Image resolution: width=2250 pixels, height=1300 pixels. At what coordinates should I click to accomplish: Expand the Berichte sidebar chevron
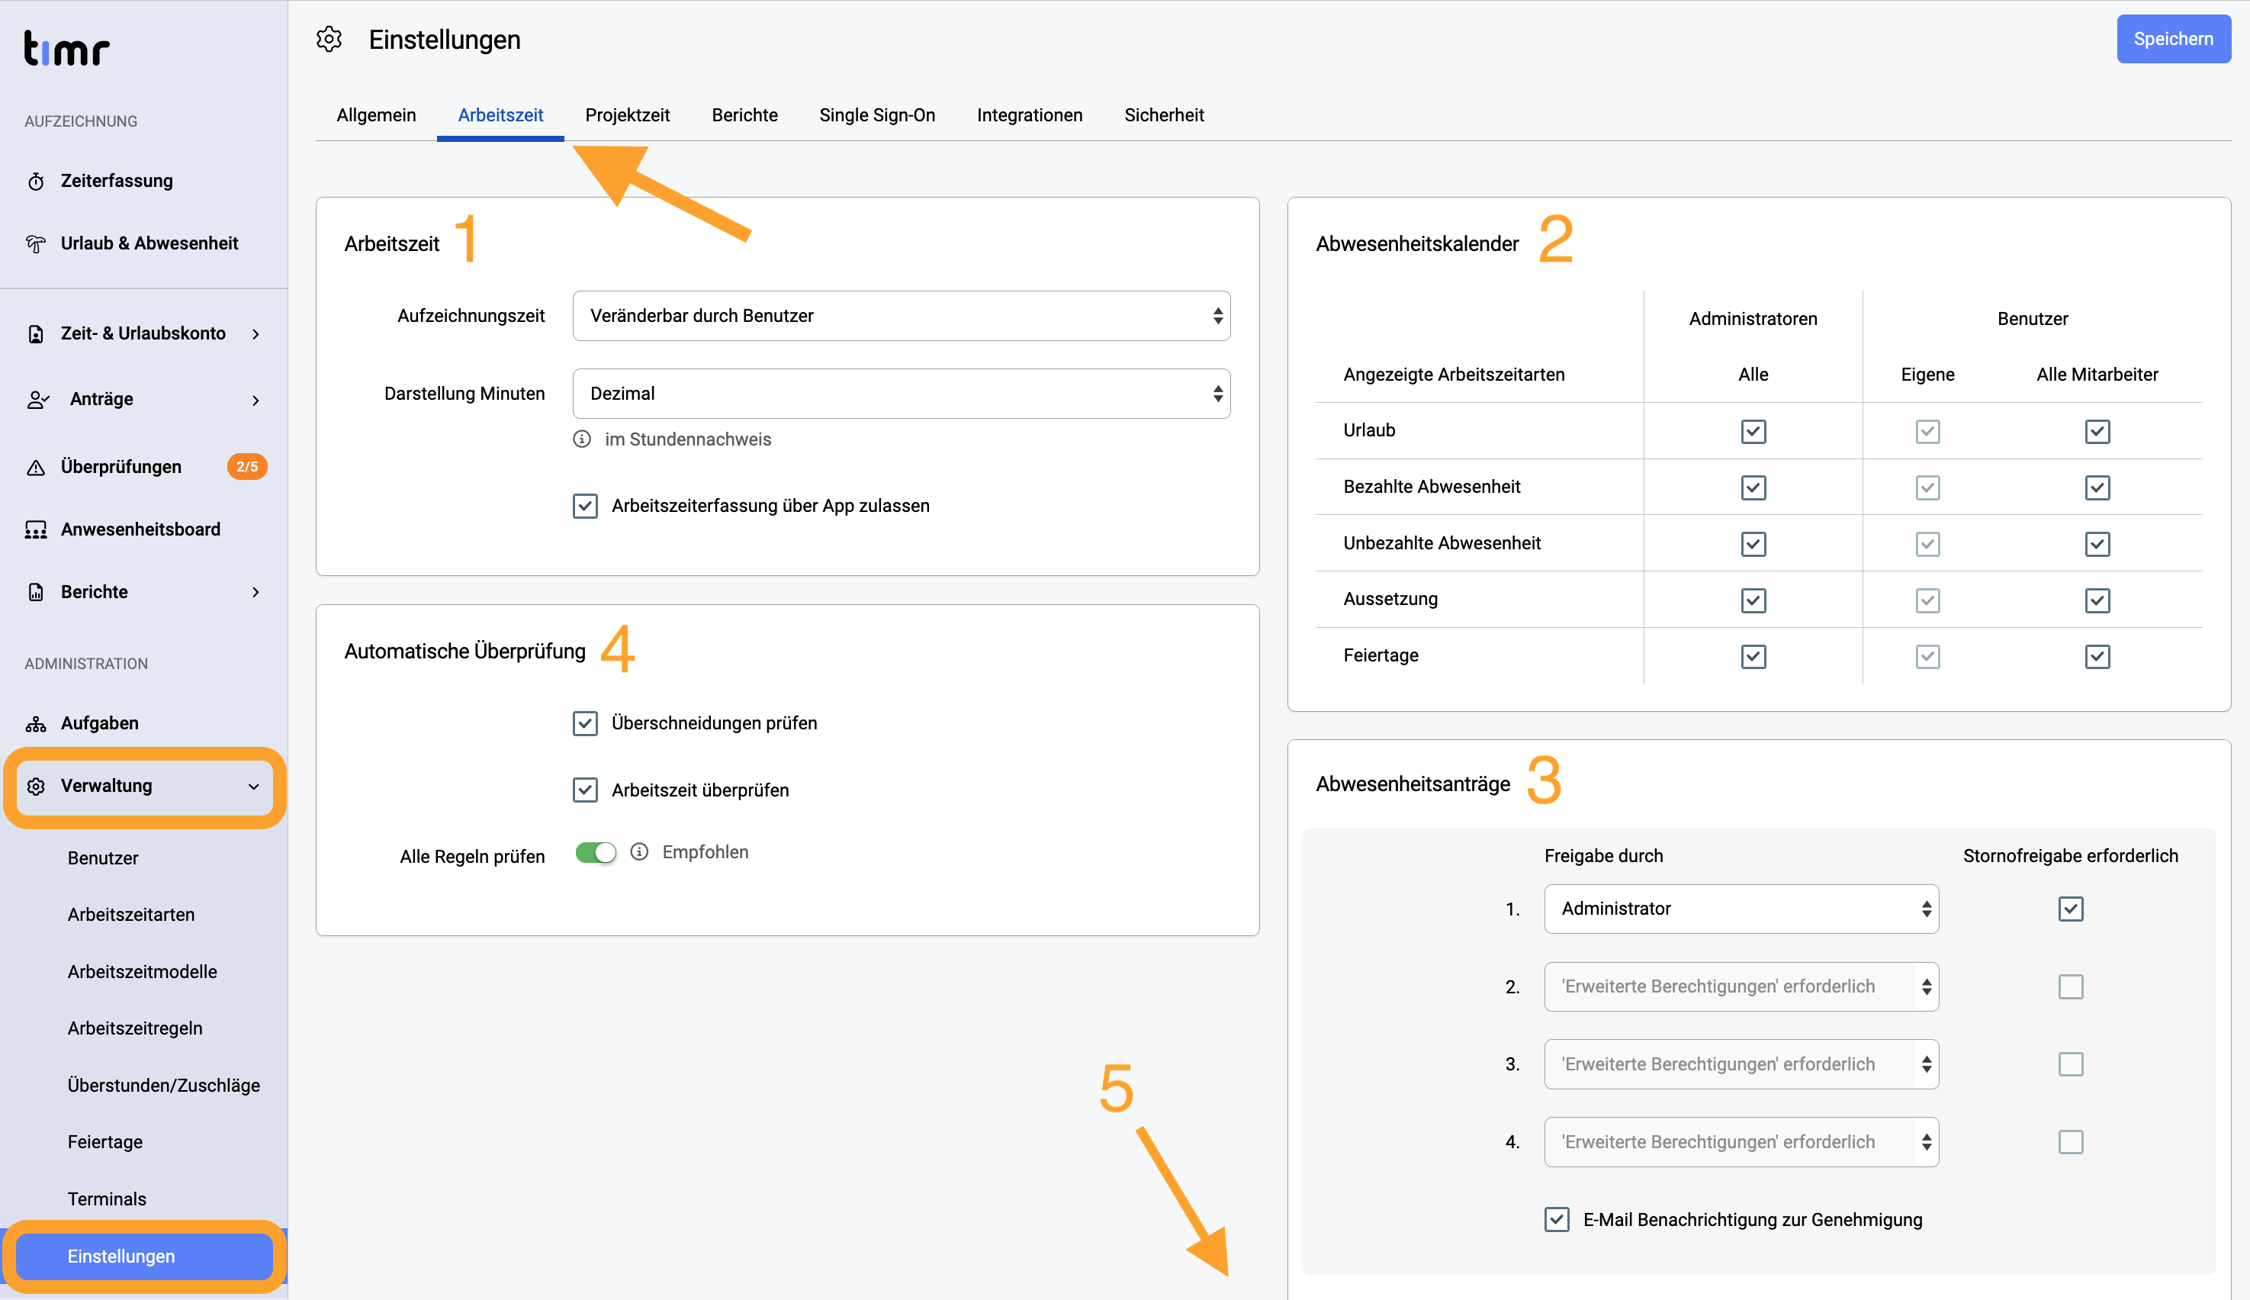(x=256, y=592)
